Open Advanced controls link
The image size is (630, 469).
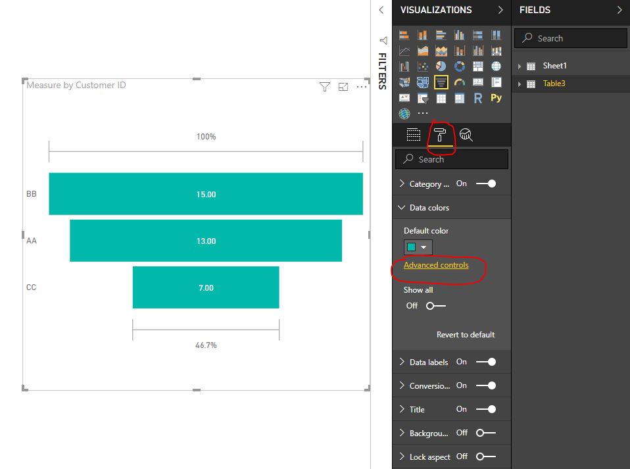(436, 265)
